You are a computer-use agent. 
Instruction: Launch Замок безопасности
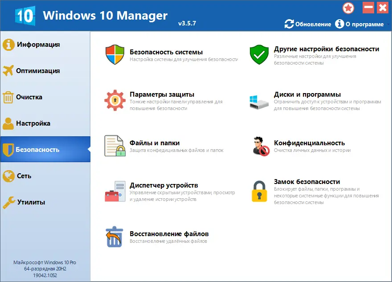(x=307, y=182)
